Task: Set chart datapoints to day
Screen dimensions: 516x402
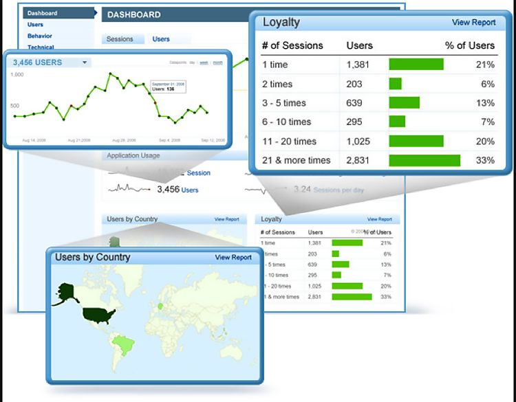Action: coord(192,63)
